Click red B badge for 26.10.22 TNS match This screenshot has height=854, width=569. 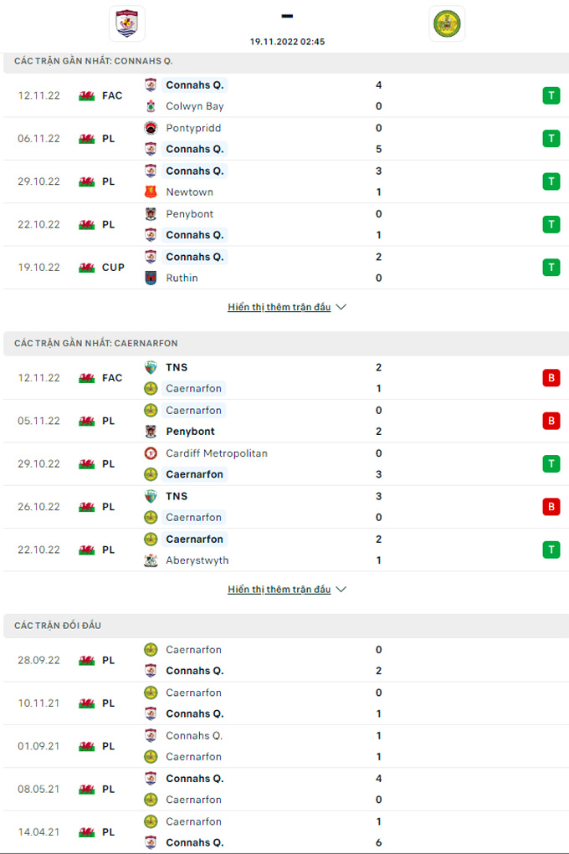(x=551, y=507)
